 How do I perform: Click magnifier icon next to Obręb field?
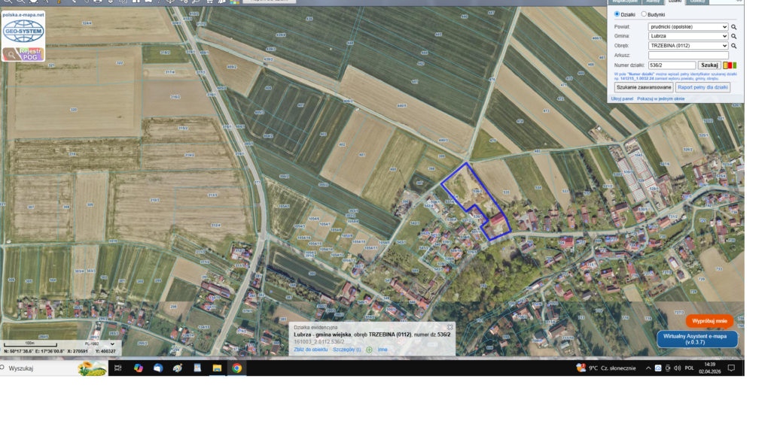[734, 46]
